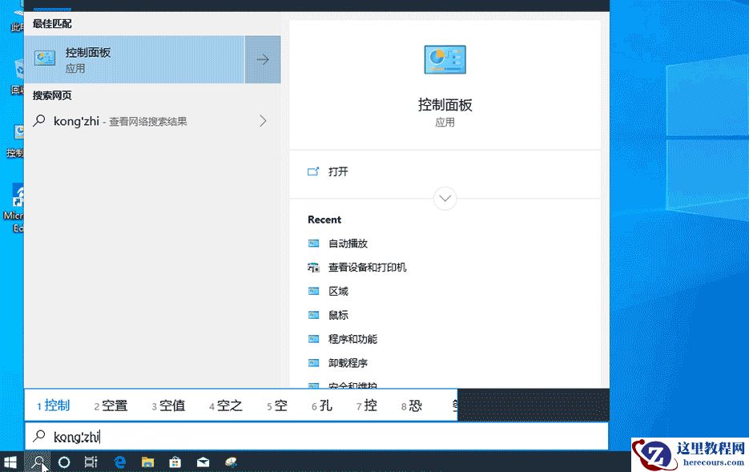Viewport: 749px width, 472px height.
Task: Open Microsoft Store from the taskbar
Action: click(x=175, y=462)
